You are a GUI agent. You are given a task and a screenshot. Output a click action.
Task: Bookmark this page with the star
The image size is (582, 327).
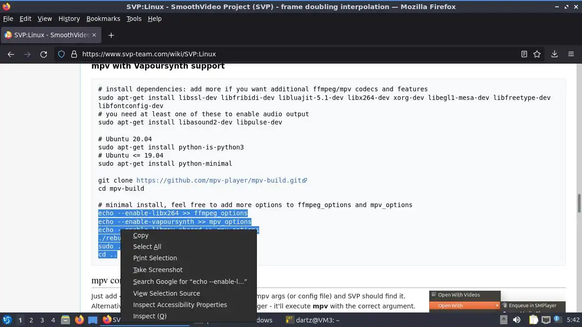(537, 54)
